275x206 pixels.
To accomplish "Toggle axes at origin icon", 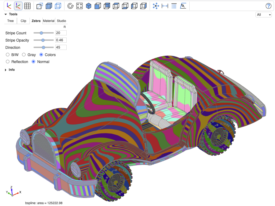I will coord(18,6).
